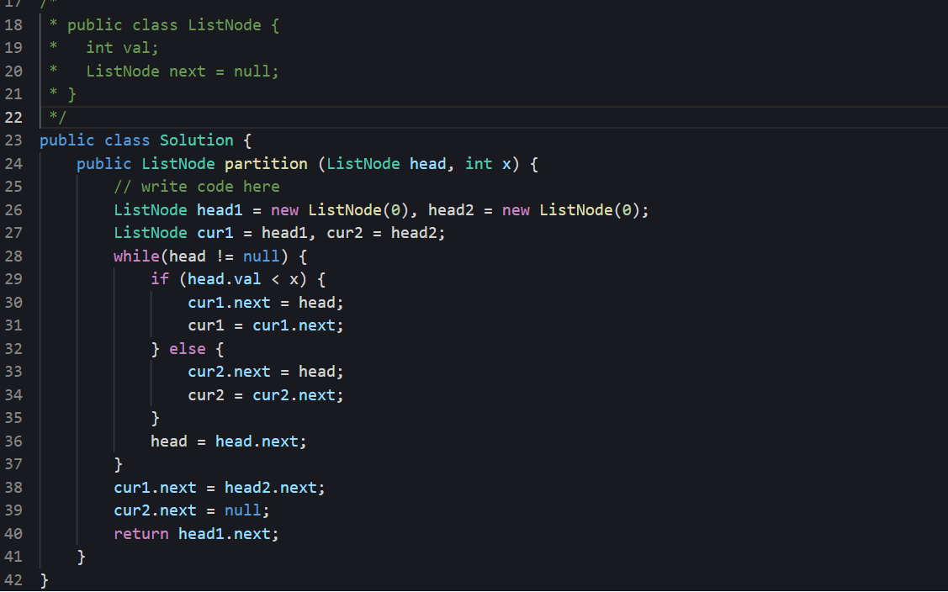
Task: Click the "else" keyword
Action: (x=188, y=349)
